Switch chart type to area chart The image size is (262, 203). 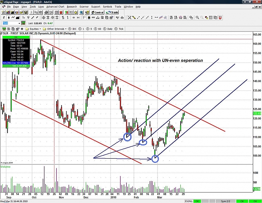(x=18, y=18)
